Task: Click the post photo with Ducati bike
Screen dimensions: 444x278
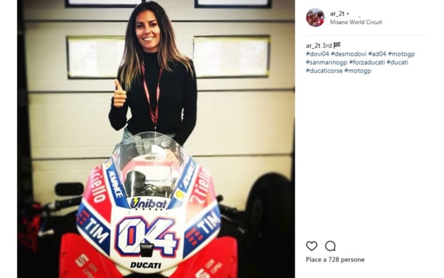Action: pyautogui.click(x=156, y=139)
